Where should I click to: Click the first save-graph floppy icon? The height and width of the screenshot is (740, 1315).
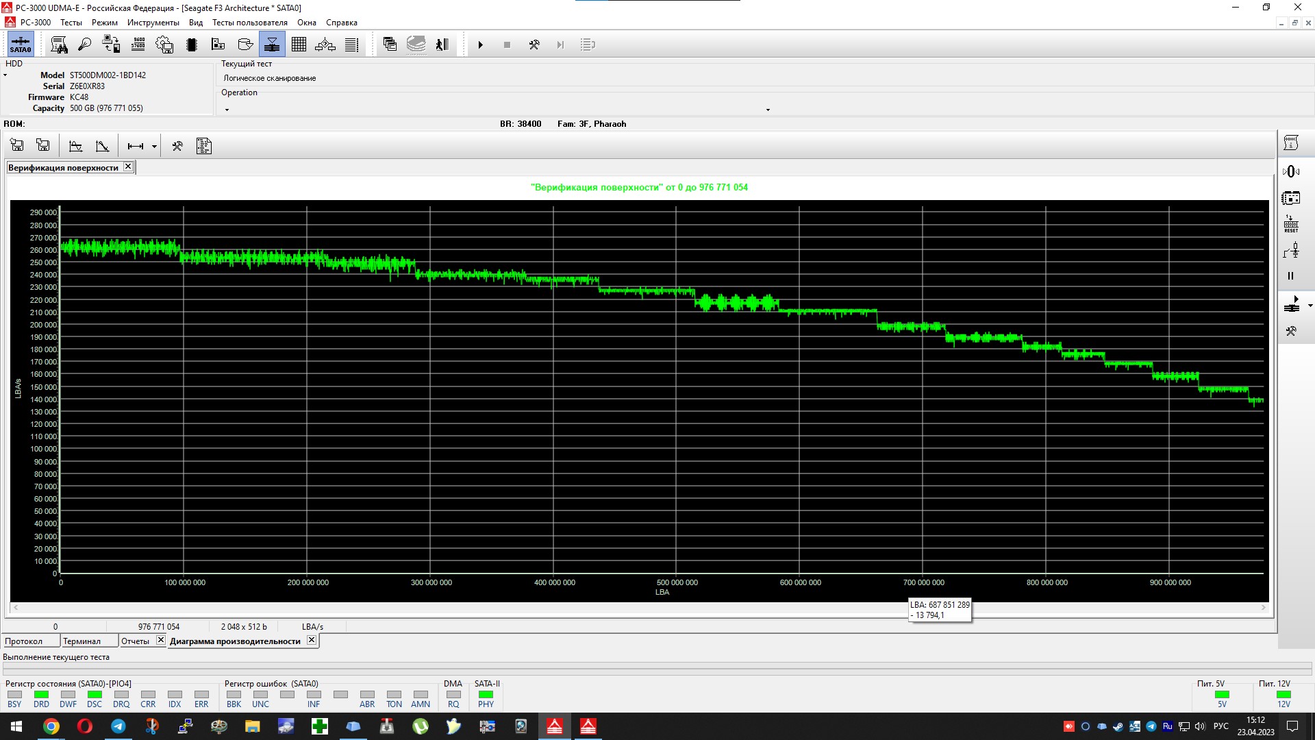[x=17, y=145]
